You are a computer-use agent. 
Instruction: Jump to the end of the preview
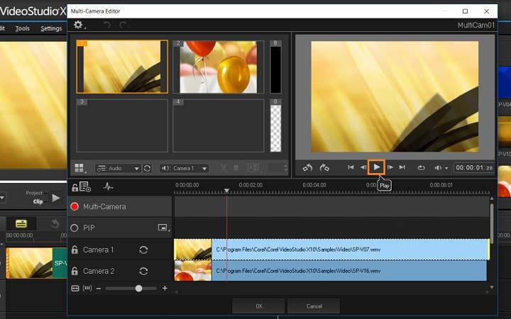tap(402, 167)
